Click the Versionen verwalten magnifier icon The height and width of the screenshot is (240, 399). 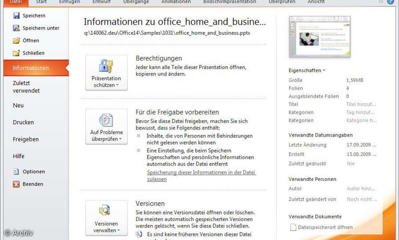(x=105, y=210)
